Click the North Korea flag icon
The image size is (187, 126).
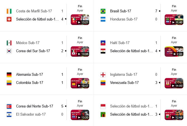coord(9,106)
